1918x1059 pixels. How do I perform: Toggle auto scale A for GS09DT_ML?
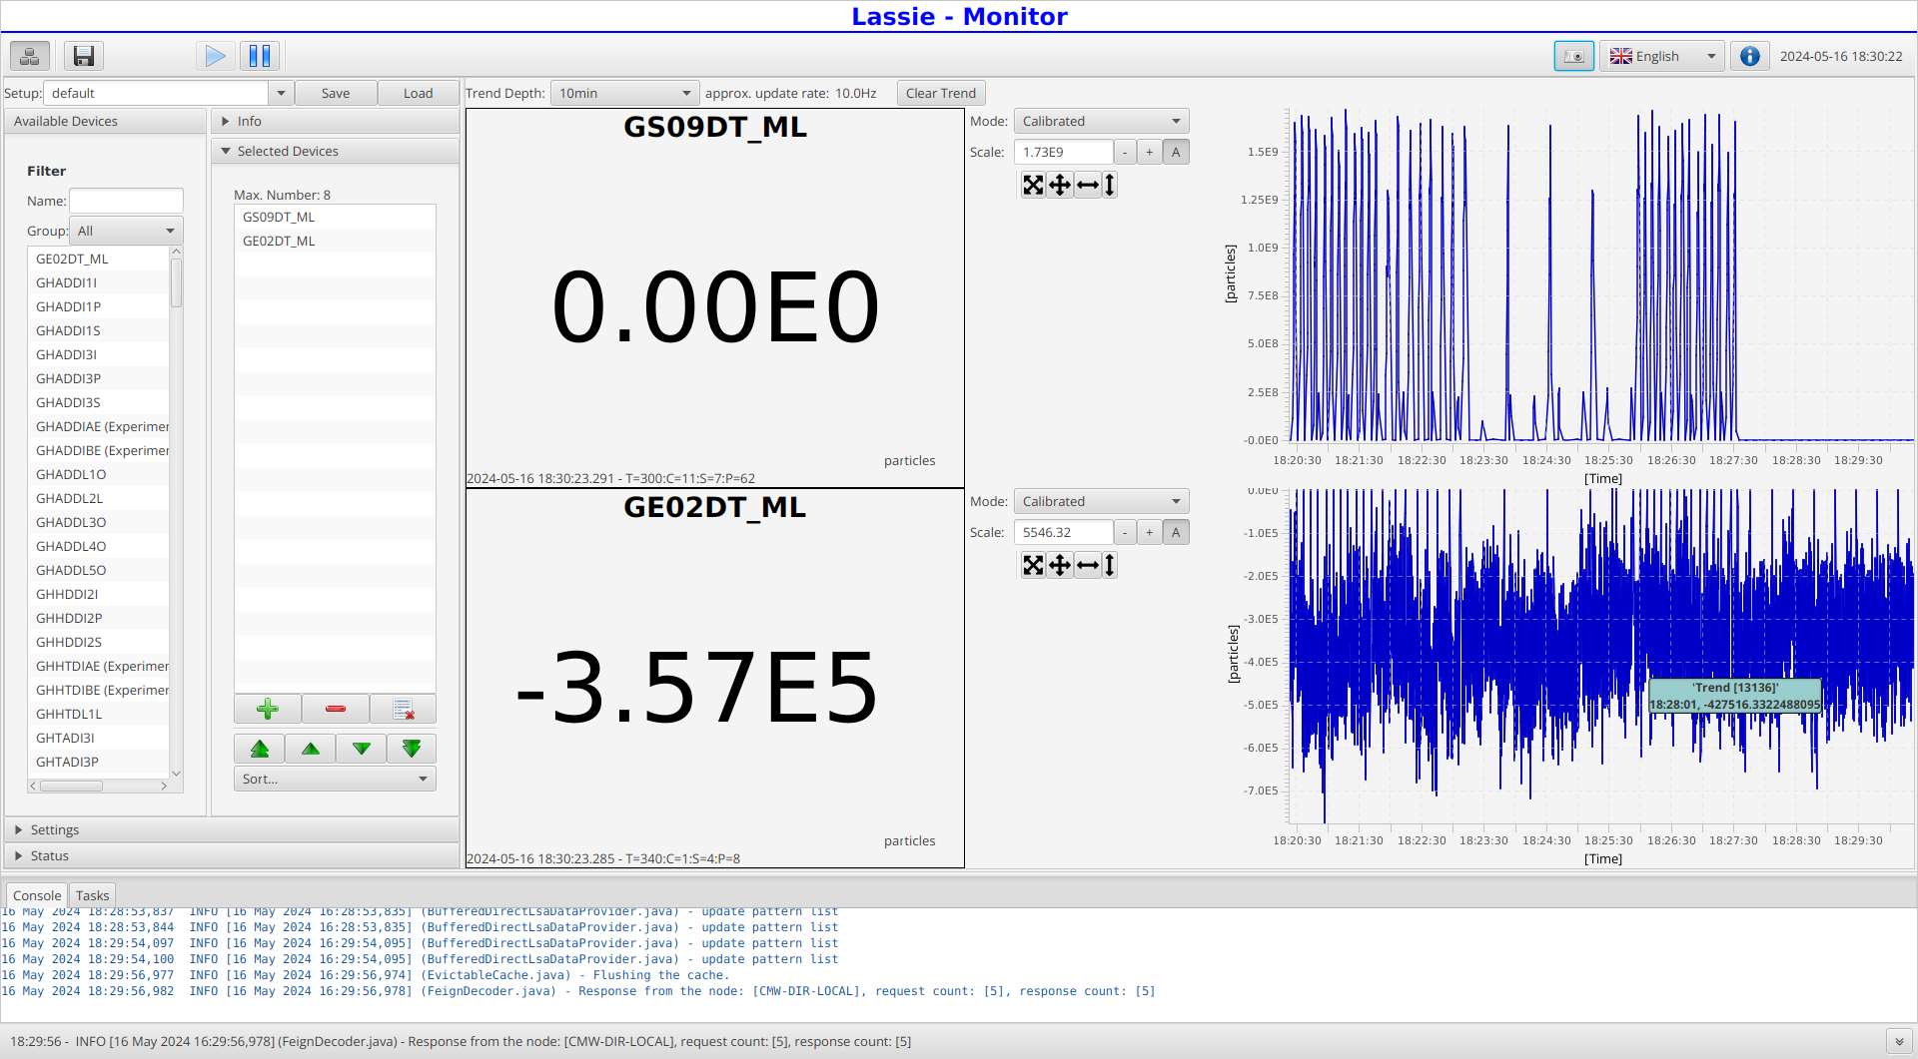[x=1176, y=152]
